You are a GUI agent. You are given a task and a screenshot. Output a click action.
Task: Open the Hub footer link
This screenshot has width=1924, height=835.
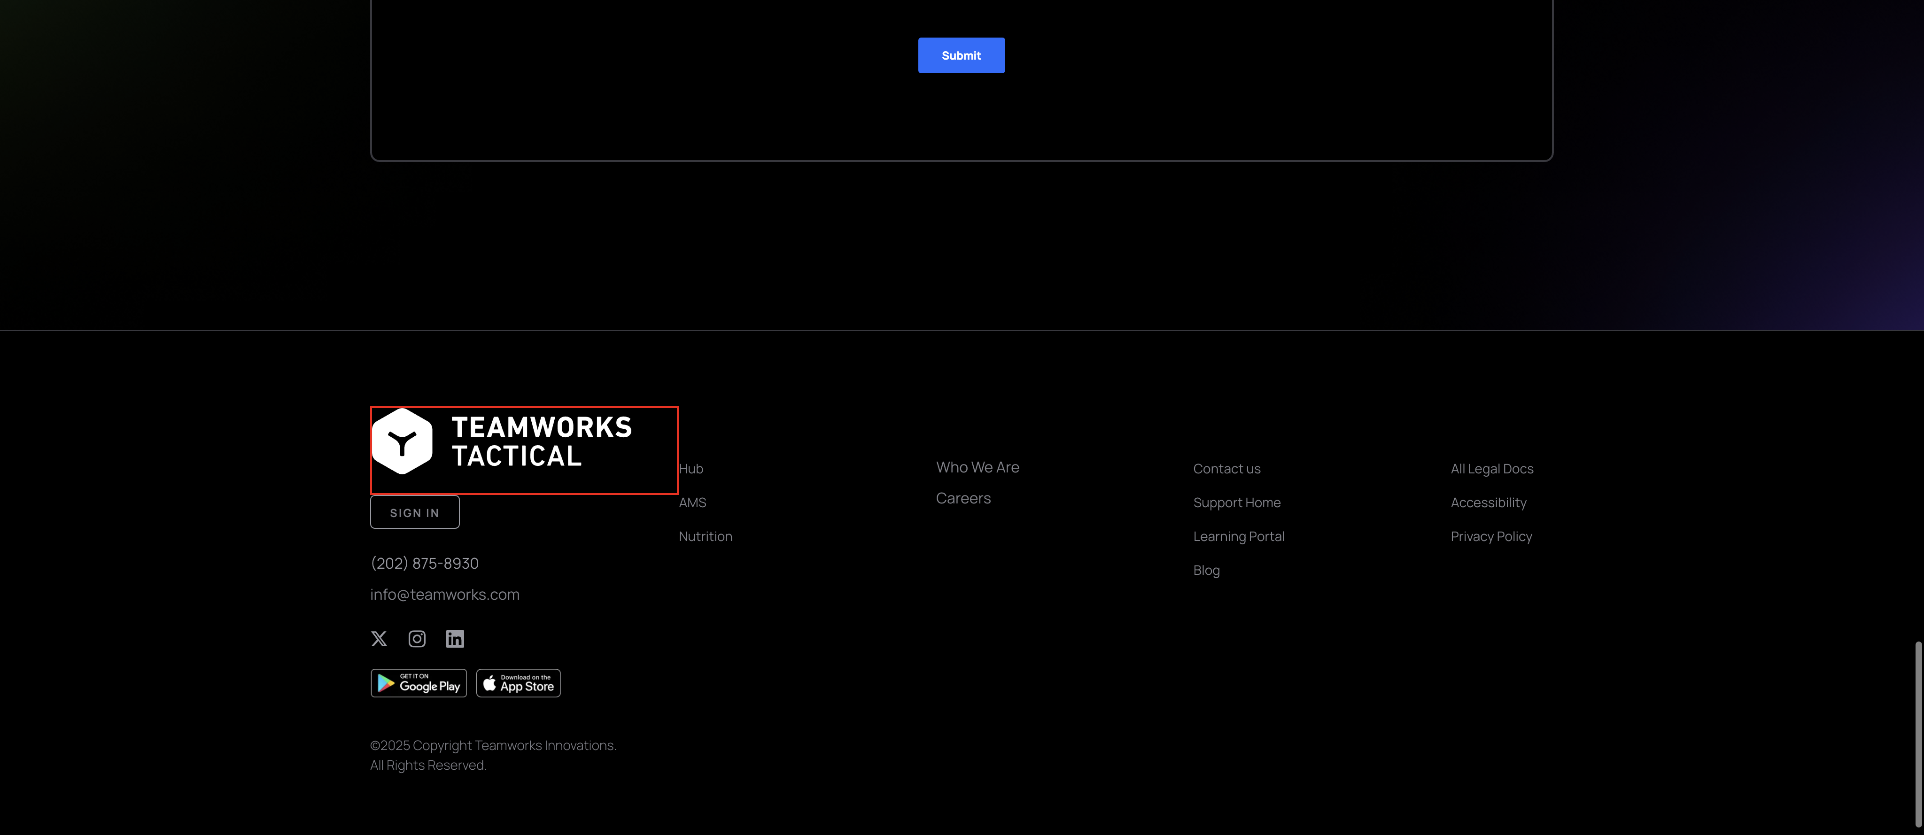pyautogui.click(x=691, y=469)
